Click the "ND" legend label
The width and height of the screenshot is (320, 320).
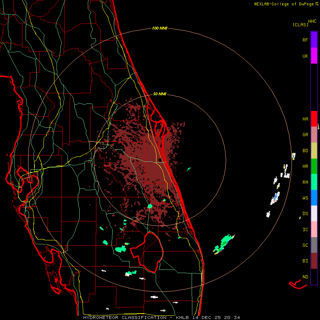point(305,277)
